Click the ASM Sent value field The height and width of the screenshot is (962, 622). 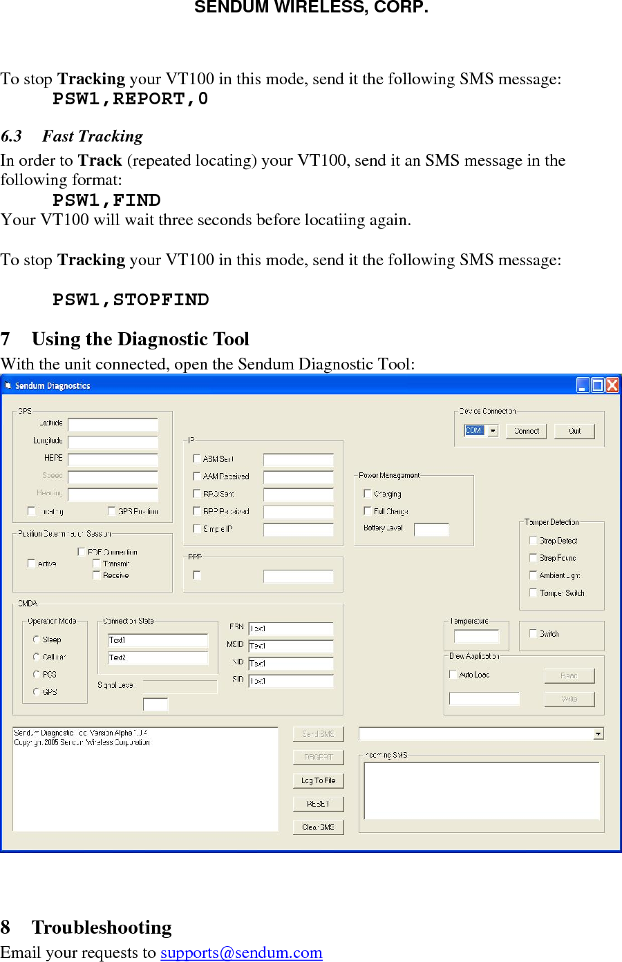[x=299, y=460]
